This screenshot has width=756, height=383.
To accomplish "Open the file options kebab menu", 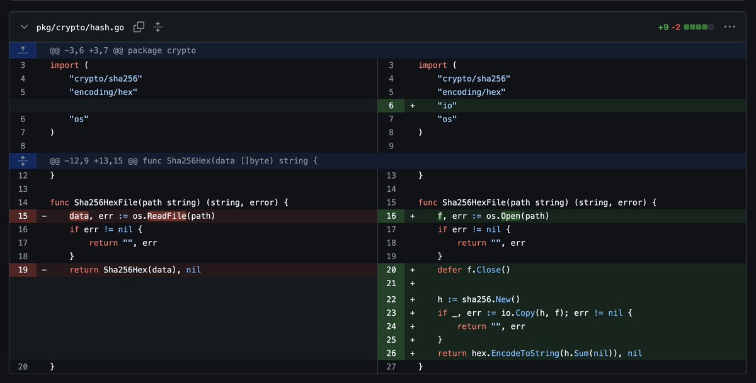I will coord(730,27).
